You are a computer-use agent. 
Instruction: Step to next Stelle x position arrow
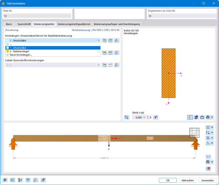(150, 117)
